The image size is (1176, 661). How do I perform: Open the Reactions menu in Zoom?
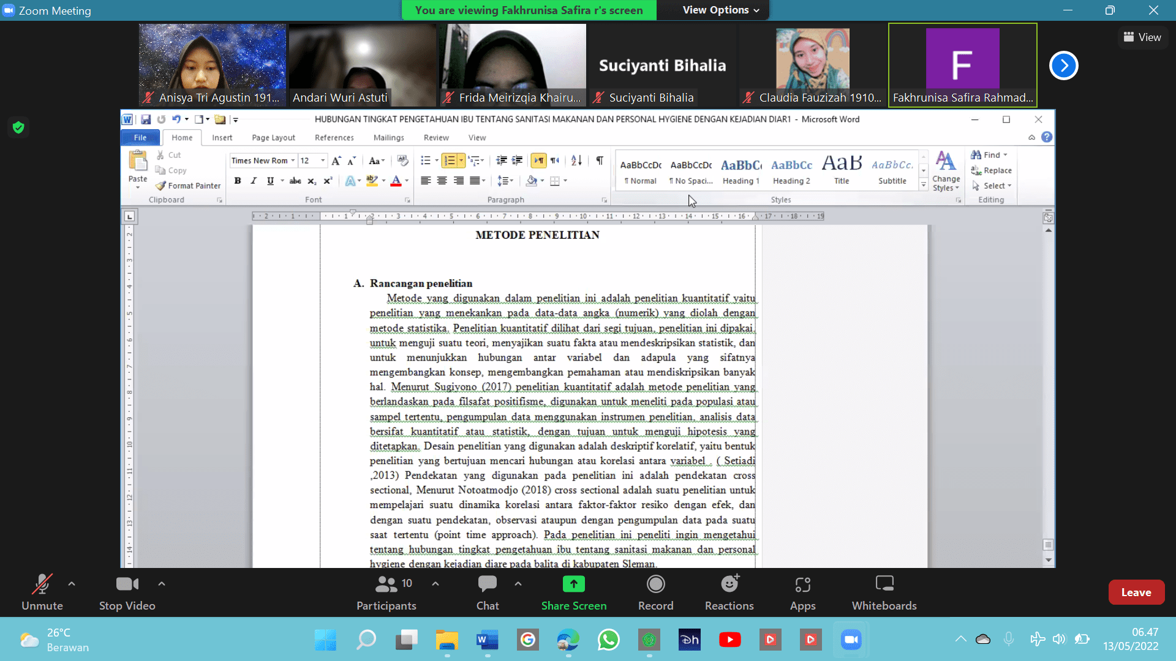[729, 592]
